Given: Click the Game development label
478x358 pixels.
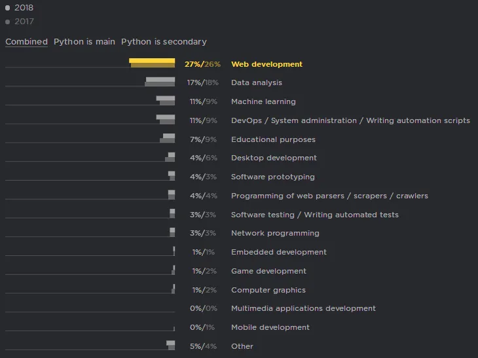Looking at the screenshot, I should [268, 271].
